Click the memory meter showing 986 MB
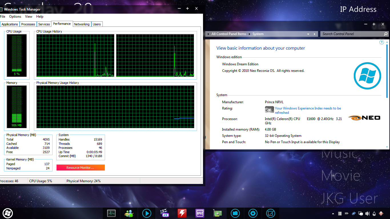Viewport: 390px width, 219px height. pyautogui.click(x=17, y=107)
